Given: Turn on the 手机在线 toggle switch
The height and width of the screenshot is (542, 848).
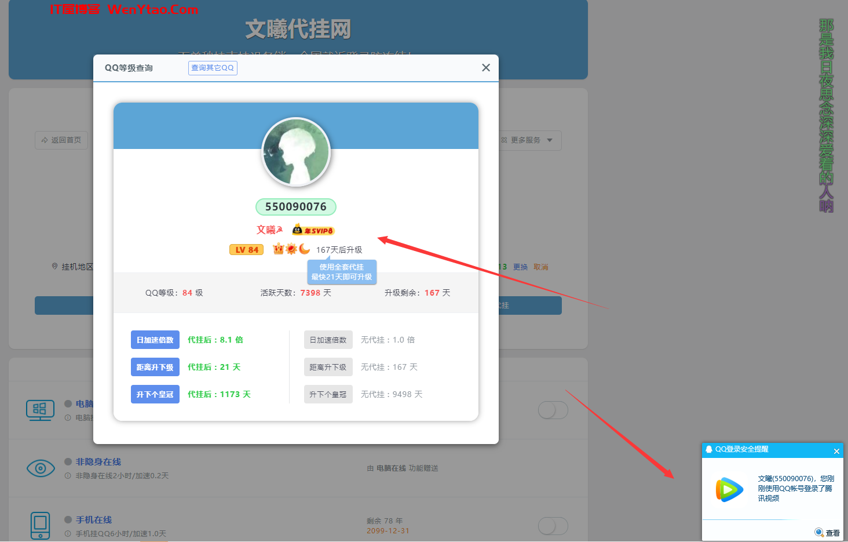Looking at the screenshot, I should tap(553, 526).
